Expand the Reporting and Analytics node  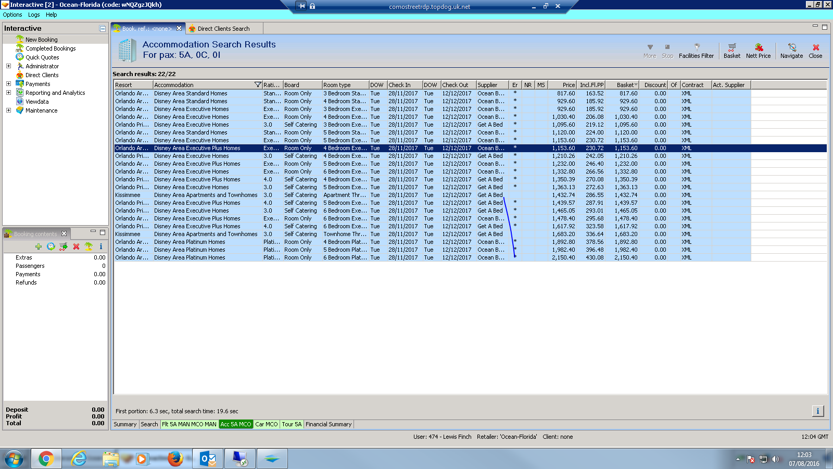tap(8, 93)
